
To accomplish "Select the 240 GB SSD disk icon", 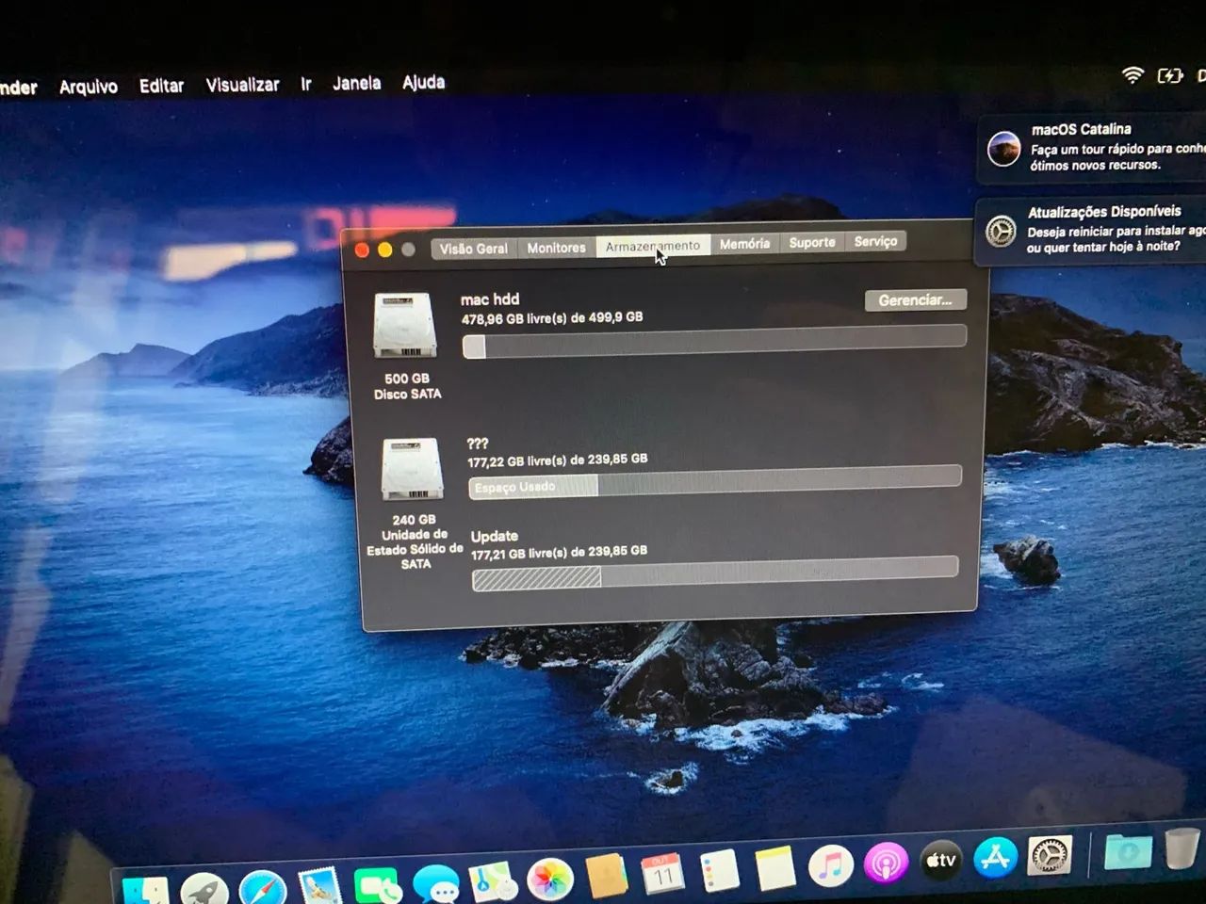I will [x=412, y=469].
